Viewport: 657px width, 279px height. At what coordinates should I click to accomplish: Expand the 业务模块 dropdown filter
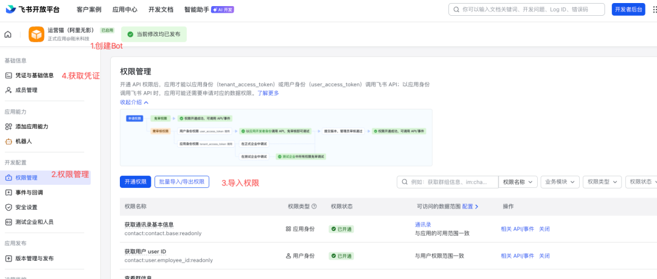pyautogui.click(x=560, y=182)
